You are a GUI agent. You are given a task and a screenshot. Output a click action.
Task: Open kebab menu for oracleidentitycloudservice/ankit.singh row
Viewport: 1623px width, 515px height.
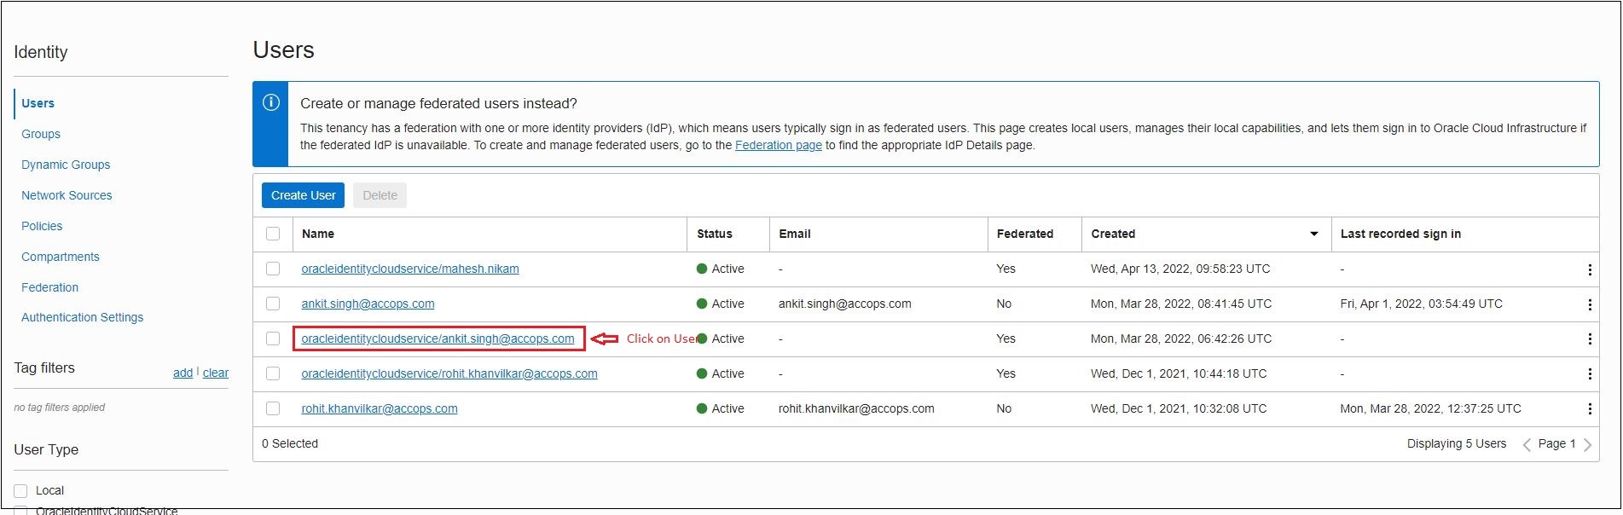pos(1589,339)
